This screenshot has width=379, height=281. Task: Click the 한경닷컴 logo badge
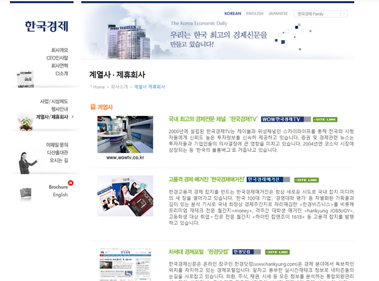click(x=247, y=252)
